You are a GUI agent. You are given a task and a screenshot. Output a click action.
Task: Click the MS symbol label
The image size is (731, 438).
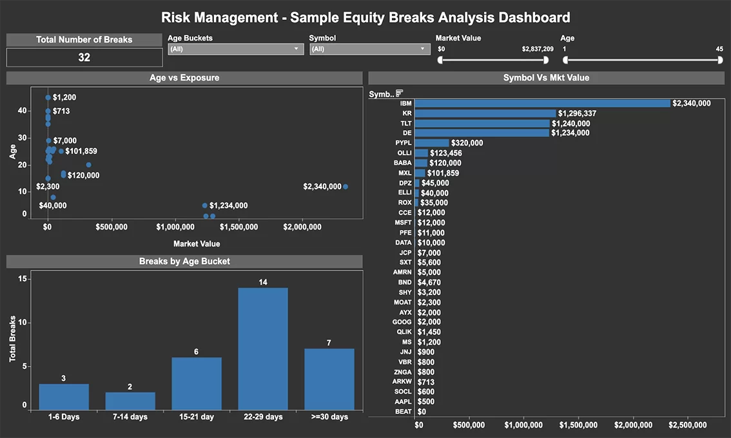(407, 342)
